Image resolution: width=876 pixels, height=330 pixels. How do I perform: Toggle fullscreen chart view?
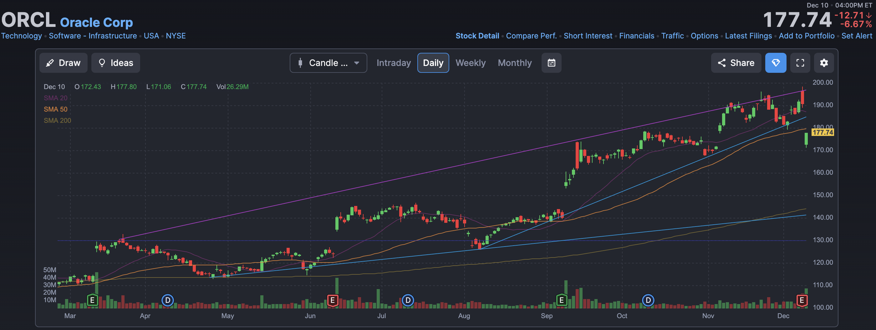pos(800,63)
